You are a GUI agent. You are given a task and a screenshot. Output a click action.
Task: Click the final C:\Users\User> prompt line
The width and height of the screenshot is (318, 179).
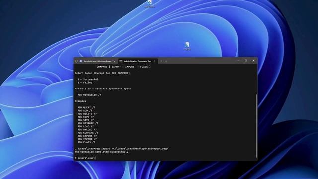[85, 158]
